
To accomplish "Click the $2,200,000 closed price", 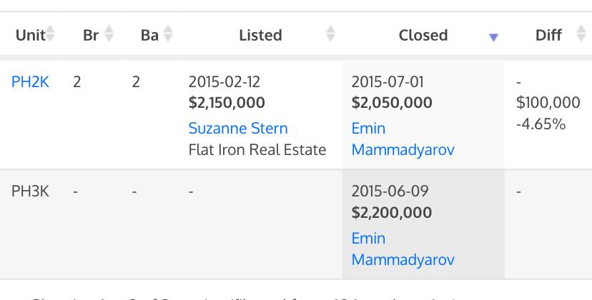I will 392,213.
